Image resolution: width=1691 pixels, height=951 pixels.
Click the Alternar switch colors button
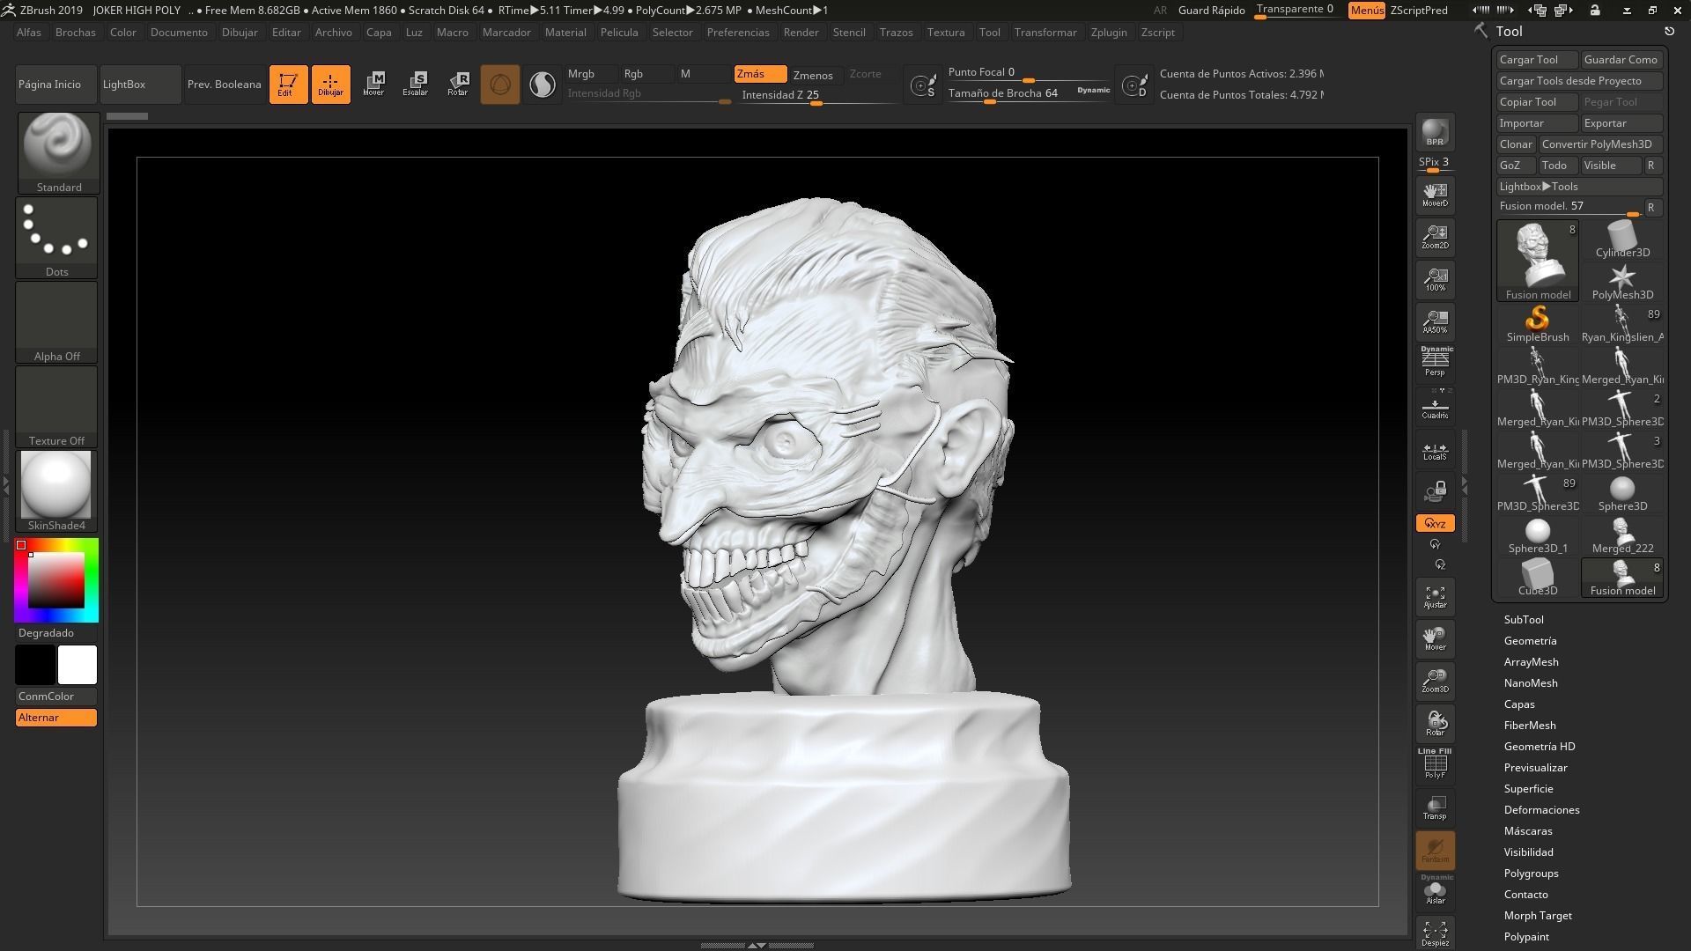pyautogui.click(x=56, y=718)
